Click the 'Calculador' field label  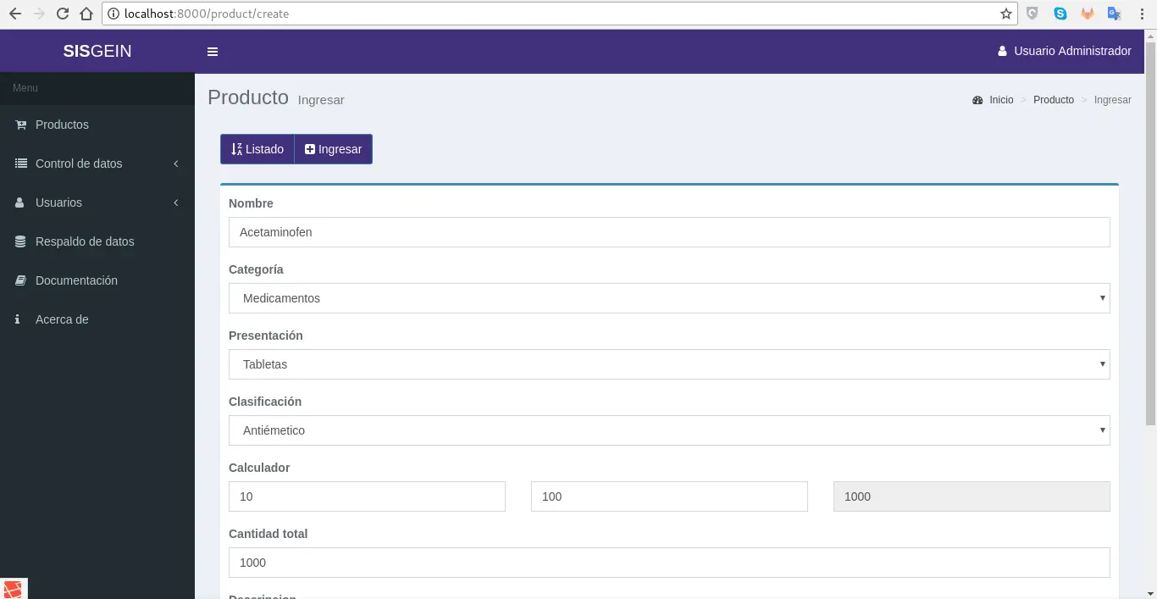click(259, 468)
